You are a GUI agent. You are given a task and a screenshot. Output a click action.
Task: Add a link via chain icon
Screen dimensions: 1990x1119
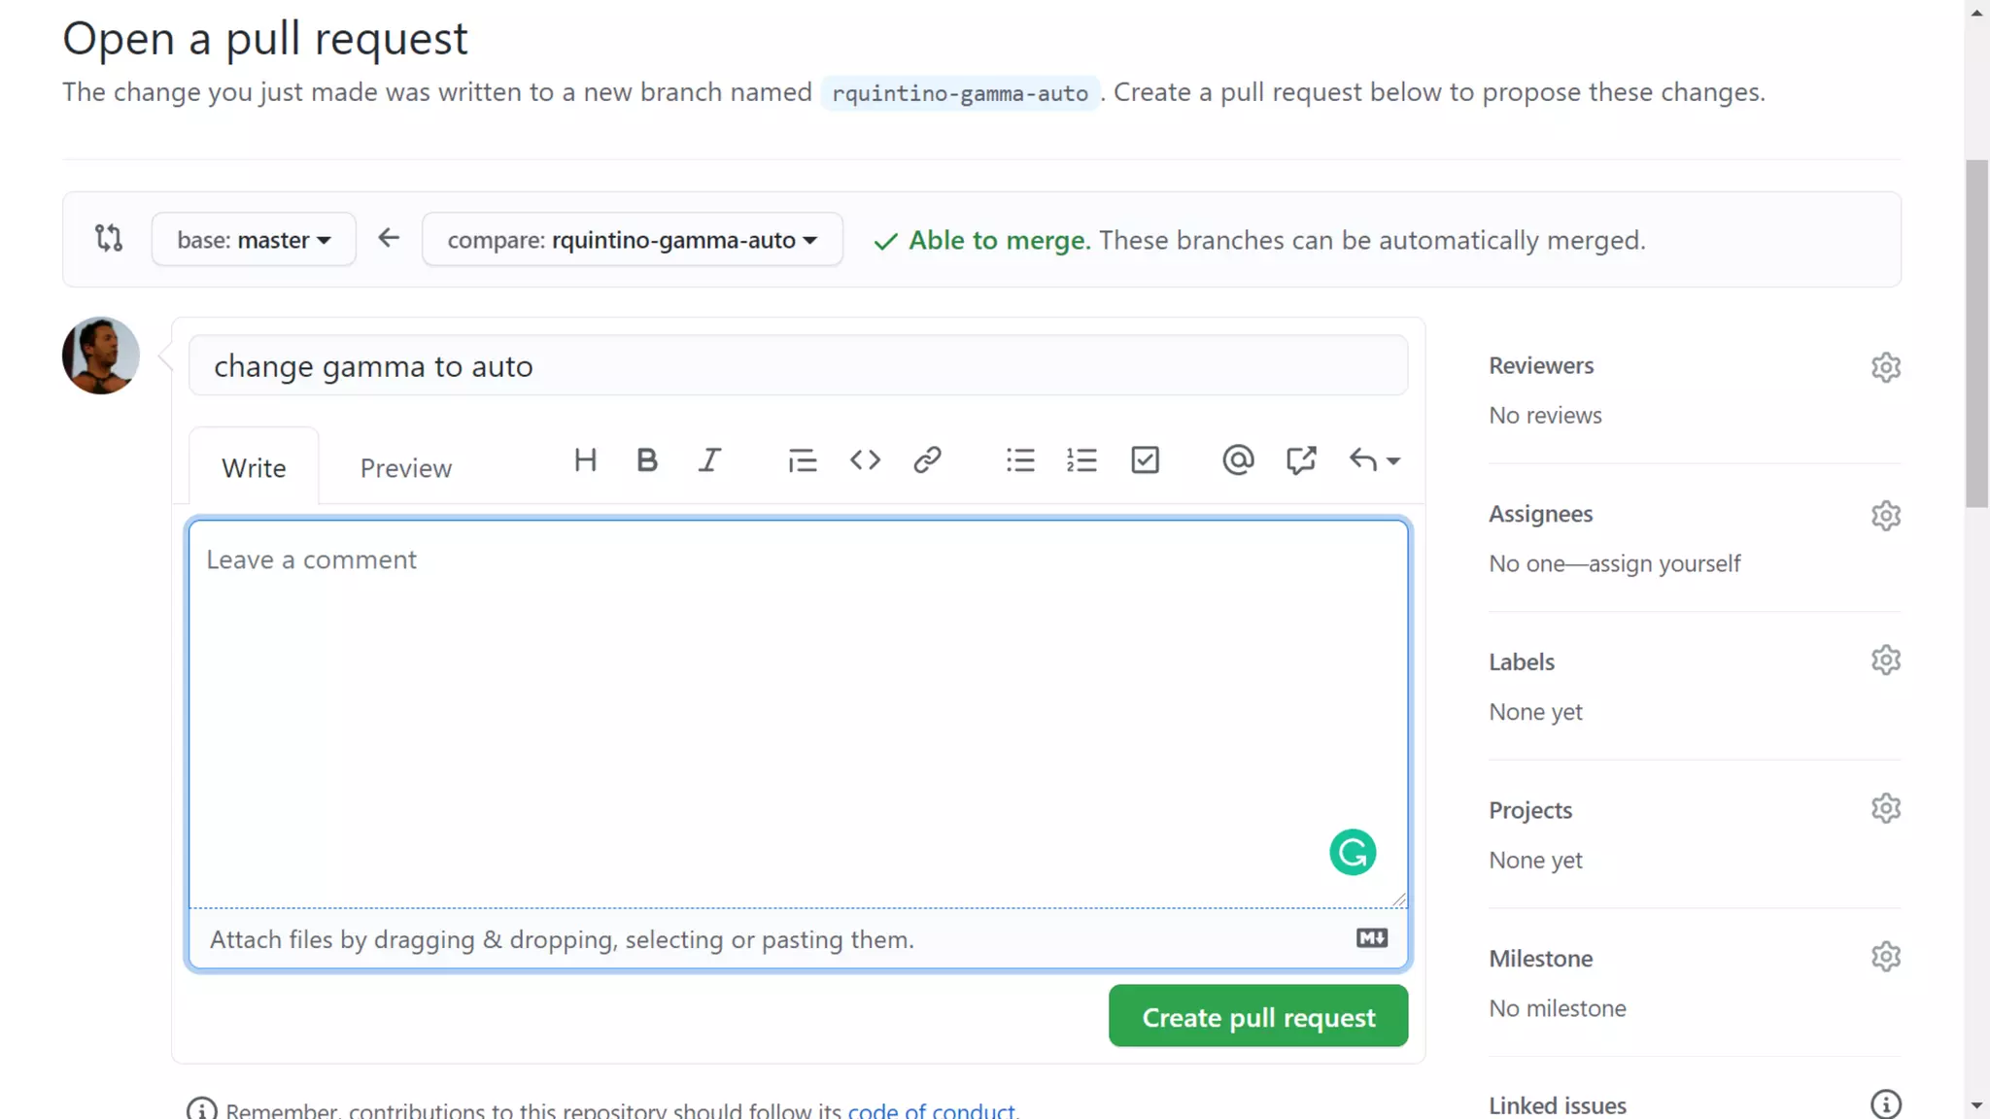(927, 460)
